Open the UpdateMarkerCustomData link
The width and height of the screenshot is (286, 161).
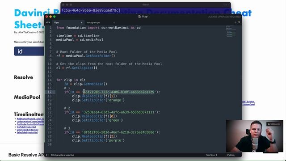[x=30, y=122]
